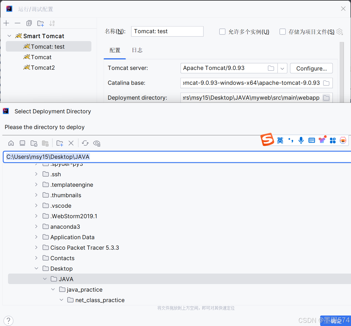Image resolution: width=351 pixels, height=326 pixels.
Task: Open the help question mark button
Action: [8, 320]
